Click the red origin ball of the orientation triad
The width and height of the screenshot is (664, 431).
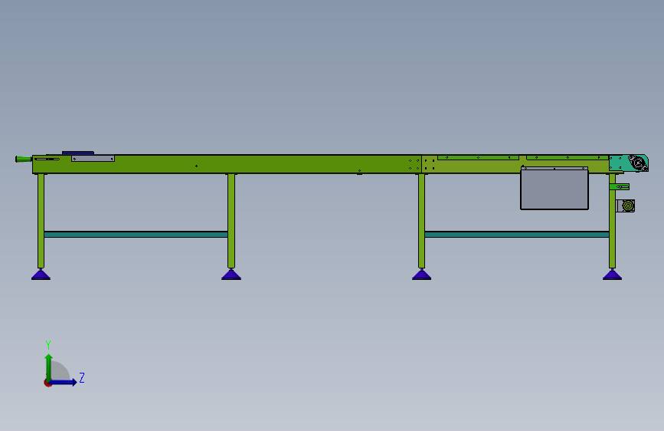[x=47, y=383]
